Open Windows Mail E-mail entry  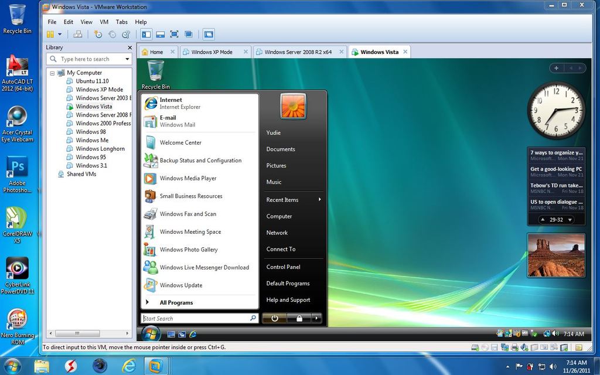pyautogui.click(x=200, y=121)
